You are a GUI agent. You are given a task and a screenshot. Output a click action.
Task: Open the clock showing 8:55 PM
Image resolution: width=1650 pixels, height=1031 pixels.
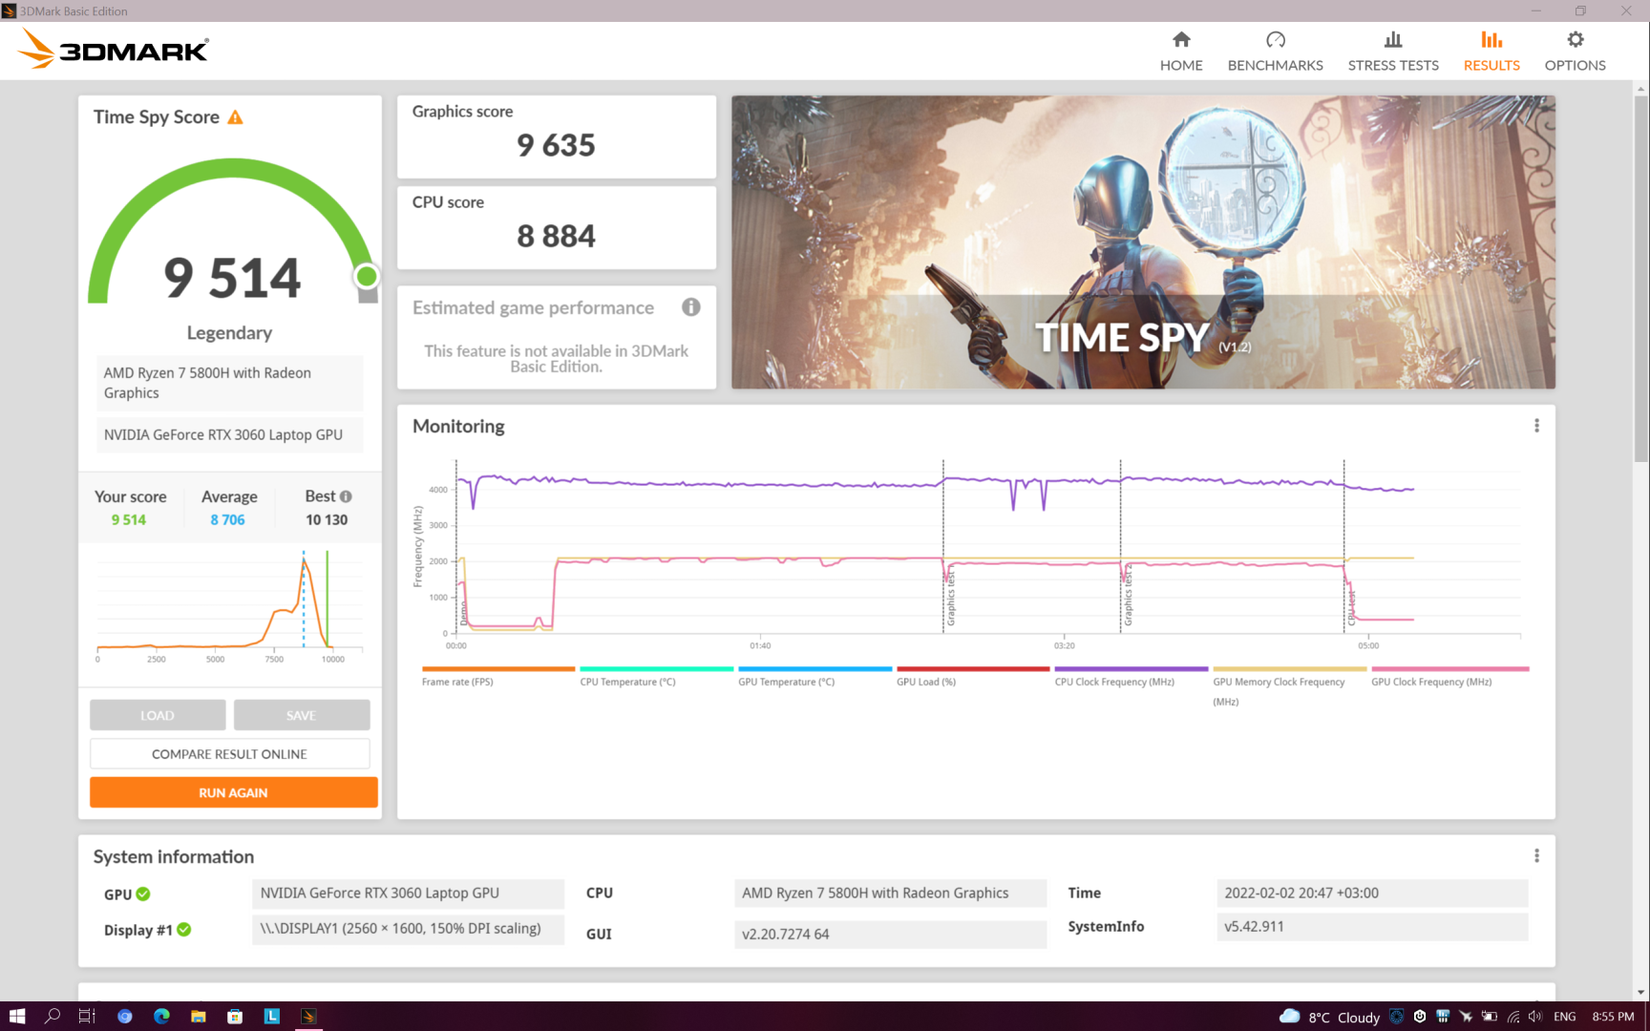(1613, 1017)
